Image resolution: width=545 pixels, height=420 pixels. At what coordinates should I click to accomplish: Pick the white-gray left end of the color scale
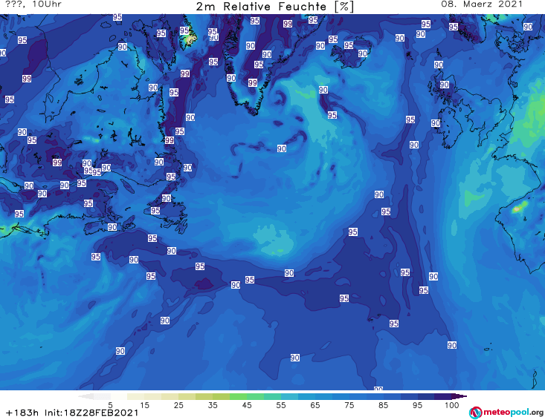pyautogui.click(x=86, y=396)
